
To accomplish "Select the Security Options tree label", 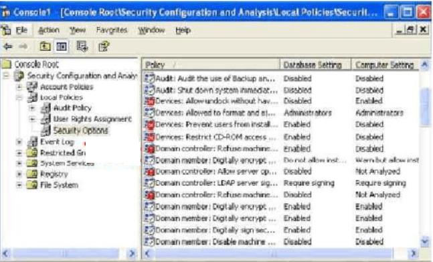I will coord(80,131).
